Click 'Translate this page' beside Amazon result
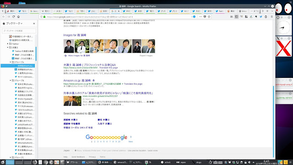Image resolution: width=293 pixels, height=165 pixels. pos(133,84)
